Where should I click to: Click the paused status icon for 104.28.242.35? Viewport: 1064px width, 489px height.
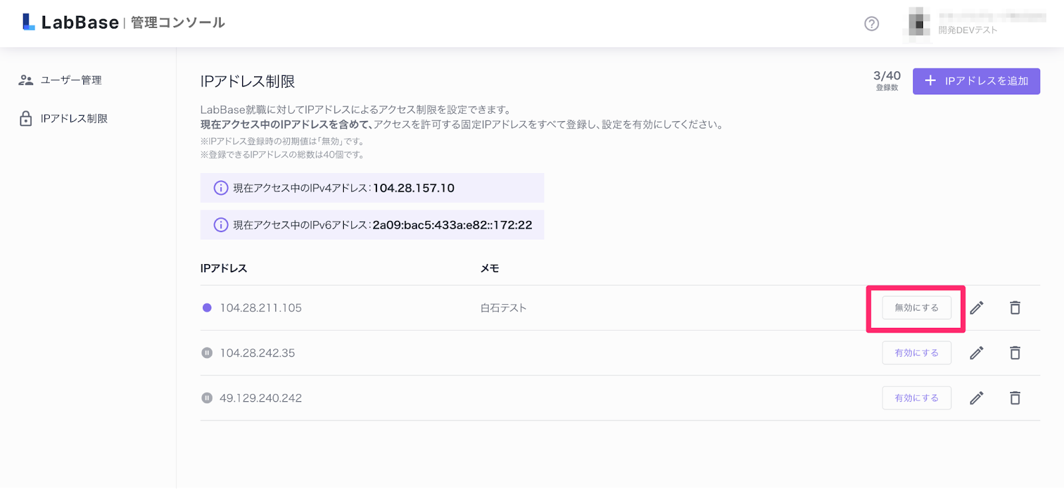click(x=207, y=353)
